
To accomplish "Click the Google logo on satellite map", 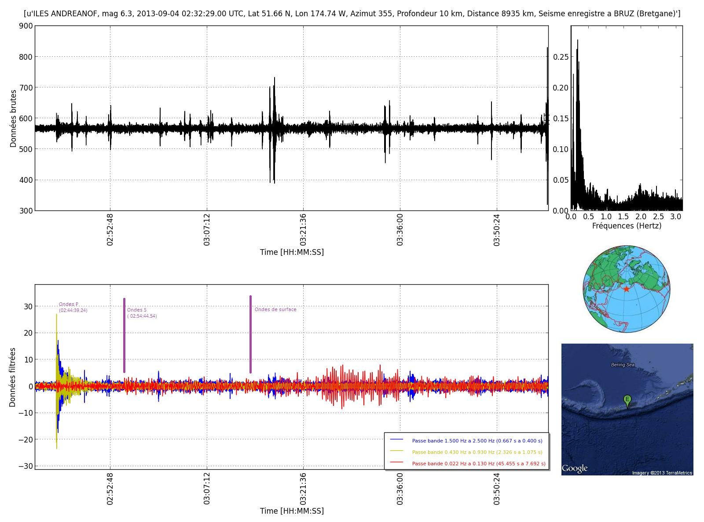I will [575, 468].
